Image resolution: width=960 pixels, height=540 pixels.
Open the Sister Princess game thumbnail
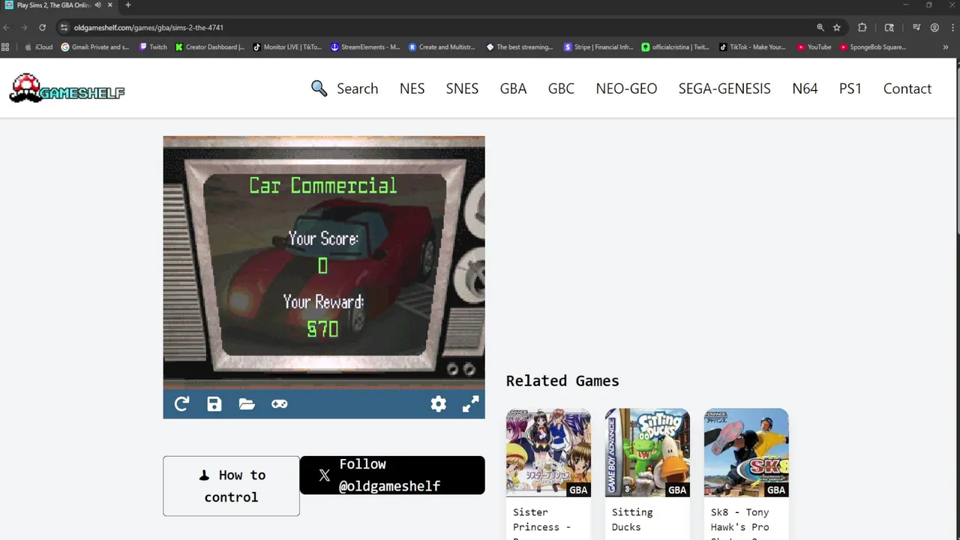(548, 452)
